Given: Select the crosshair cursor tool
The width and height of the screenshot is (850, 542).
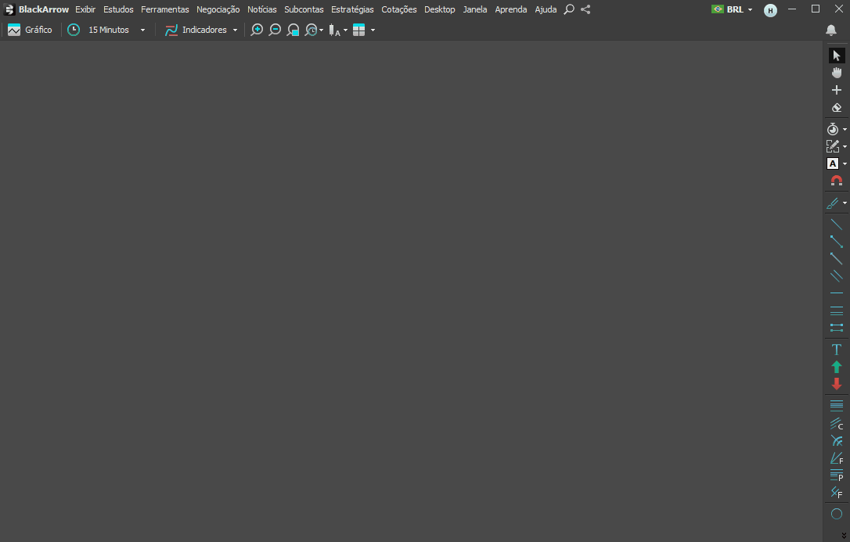Looking at the screenshot, I should coord(836,90).
